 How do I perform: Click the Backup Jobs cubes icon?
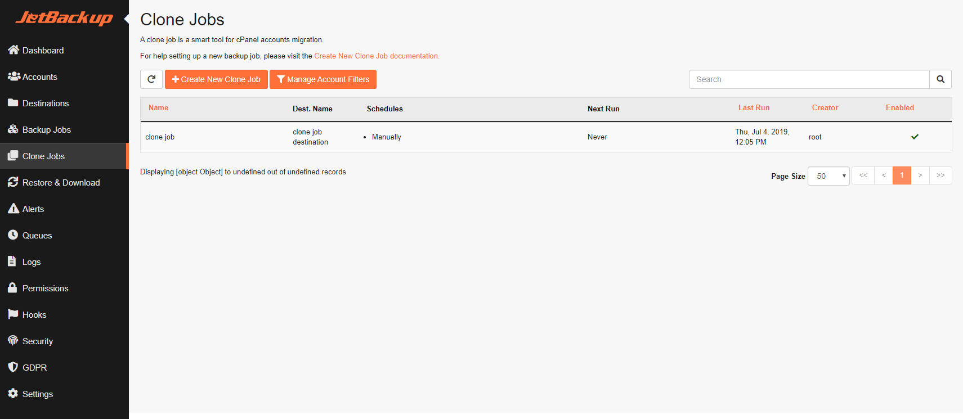tap(13, 129)
